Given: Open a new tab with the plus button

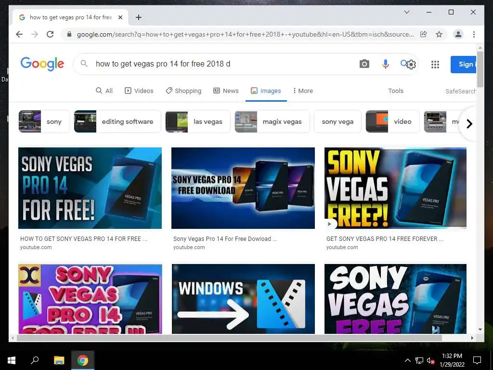Looking at the screenshot, I should click(138, 17).
